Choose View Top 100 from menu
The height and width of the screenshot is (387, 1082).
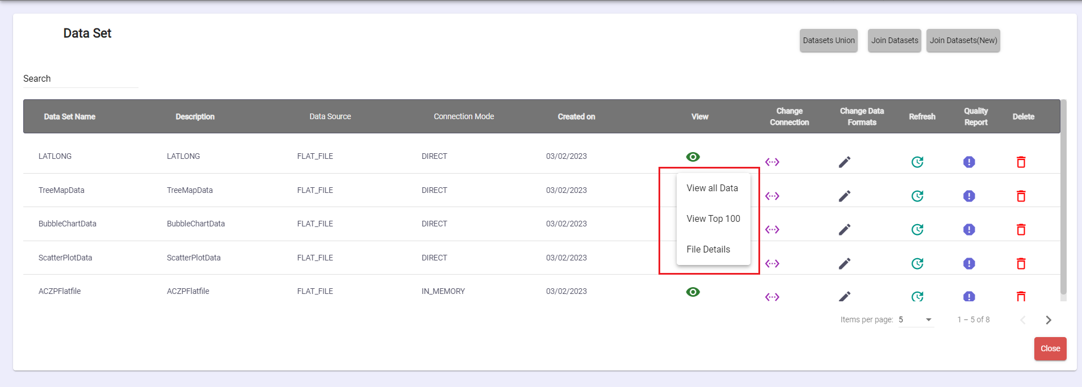coord(713,219)
